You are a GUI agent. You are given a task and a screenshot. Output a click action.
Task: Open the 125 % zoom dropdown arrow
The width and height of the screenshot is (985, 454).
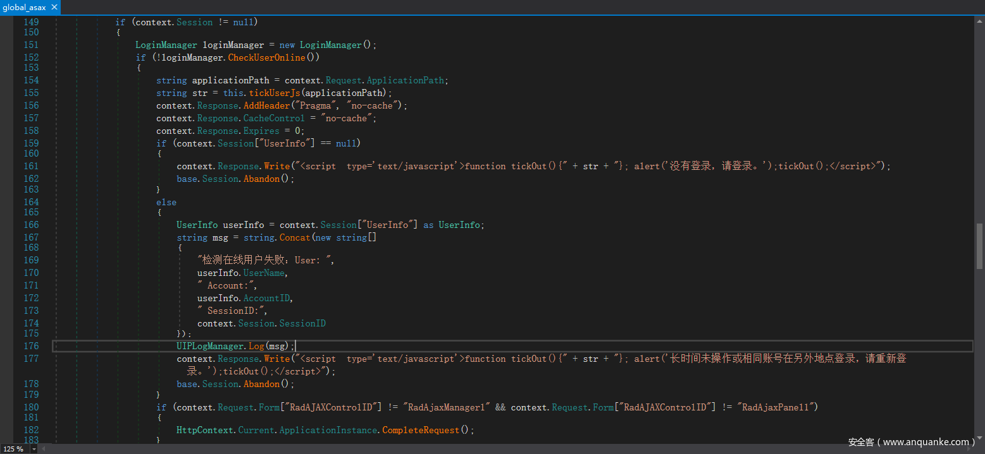click(x=33, y=449)
